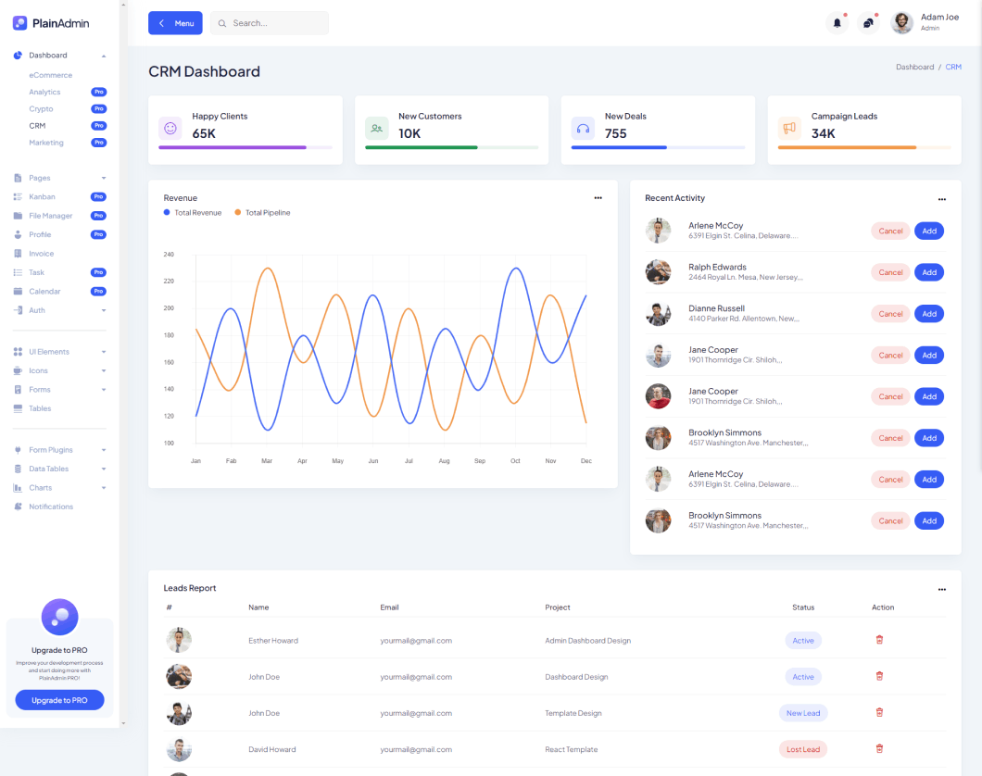Click the Campaign Leads megaphone icon
Image resolution: width=982 pixels, height=776 pixels.
click(788, 128)
